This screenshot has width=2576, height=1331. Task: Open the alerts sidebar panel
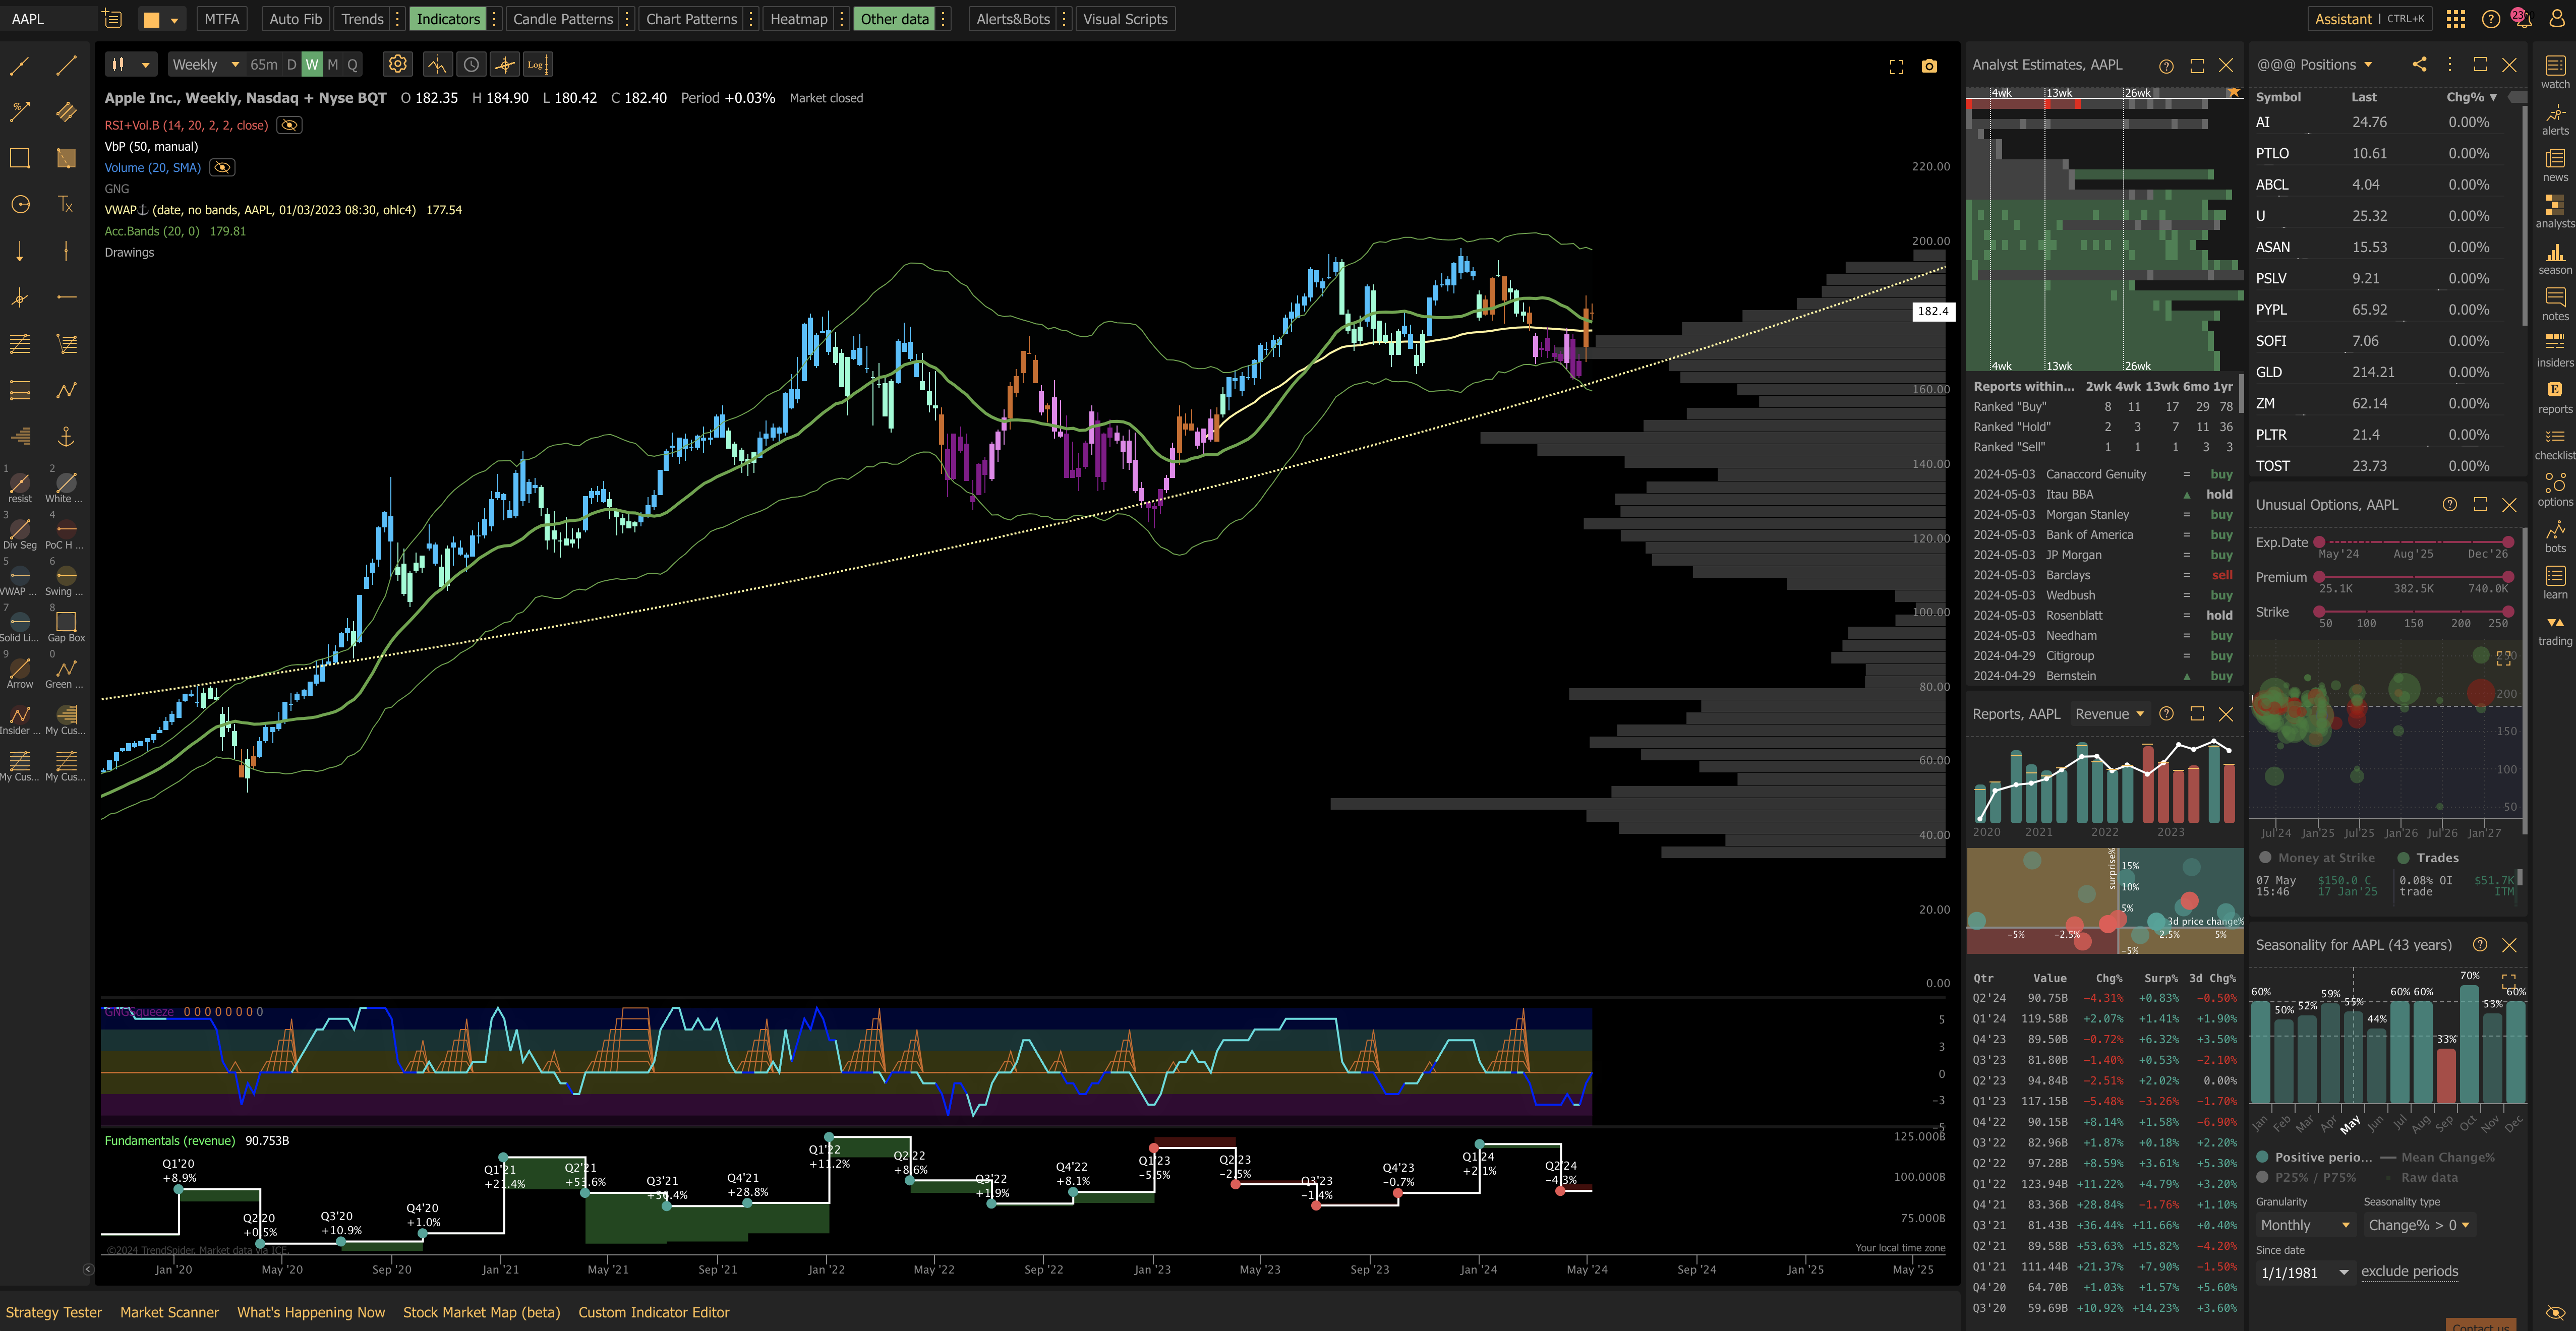(2554, 119)
